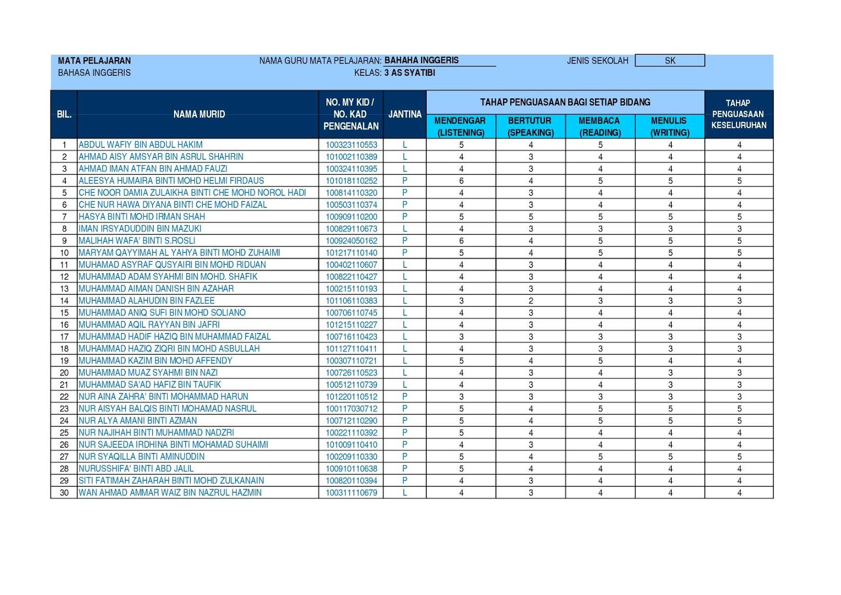This screenshot has width=841, height=595.
Task: Click name WAN AHMAD AMMAR WAIZ
Action: point(170,493)
